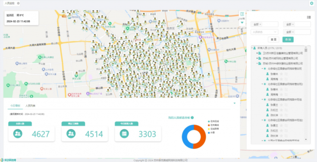Select the 今日看板 tab
The height and width of the screenshot is (162, 317).
(x=14, y=106)
